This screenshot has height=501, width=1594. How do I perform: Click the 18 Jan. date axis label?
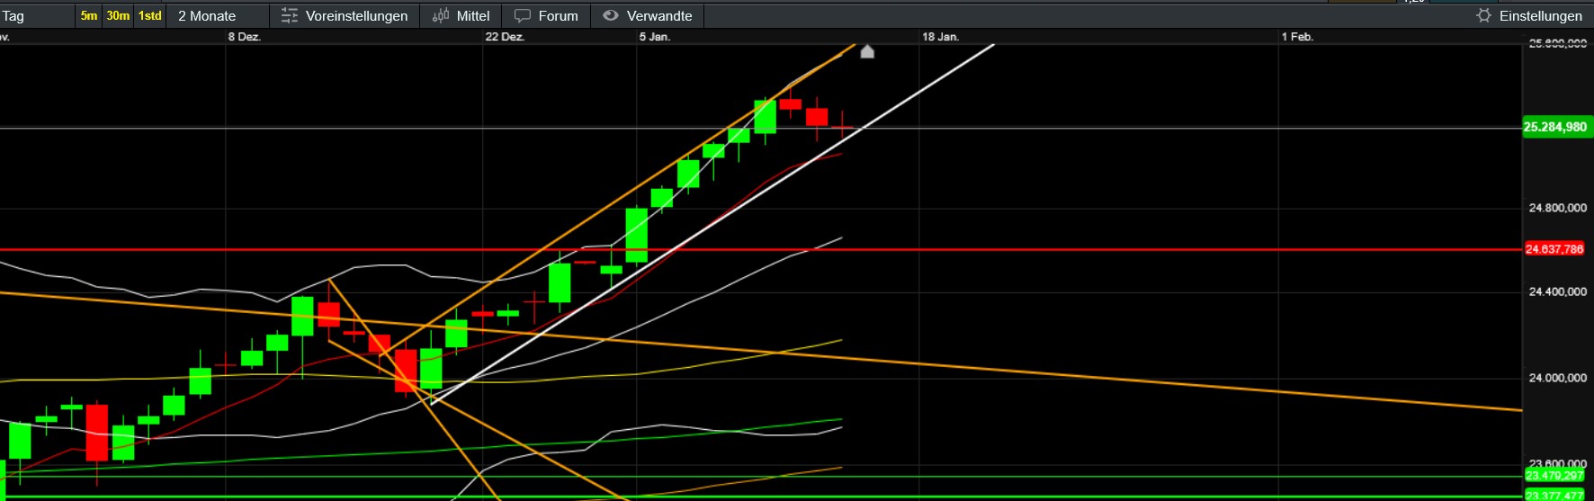point(940,37)
